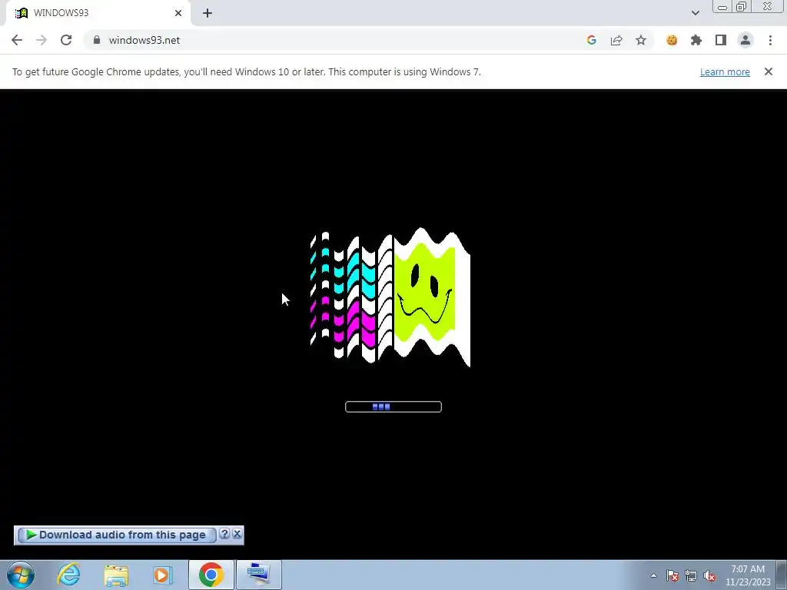Click the Show desktop strip

click(782, 575)
